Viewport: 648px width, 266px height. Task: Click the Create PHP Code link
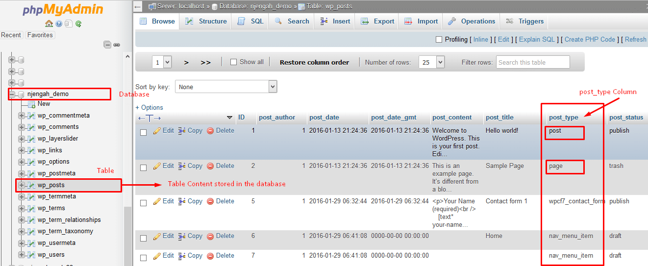click(x=590, y=39)
